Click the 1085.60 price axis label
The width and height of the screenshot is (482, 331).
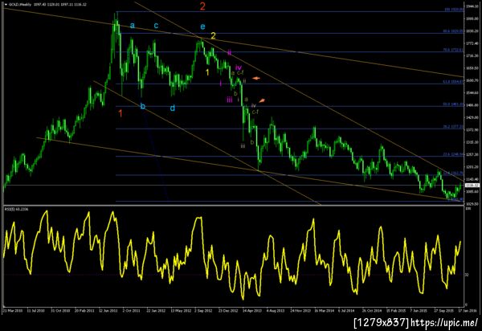(472, 191)
